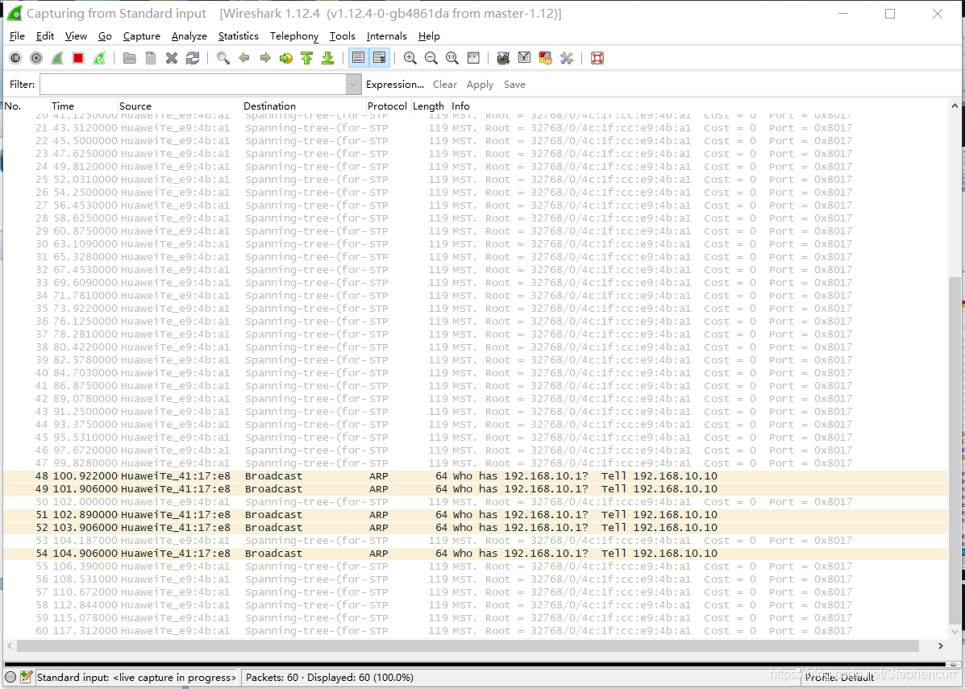Open coloring rules editor icon

pos(545,58)
